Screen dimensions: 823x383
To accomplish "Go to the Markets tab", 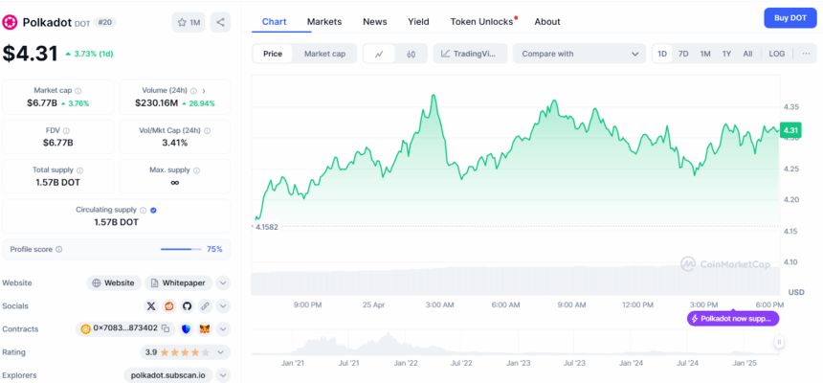I will [x=323, y=21].
